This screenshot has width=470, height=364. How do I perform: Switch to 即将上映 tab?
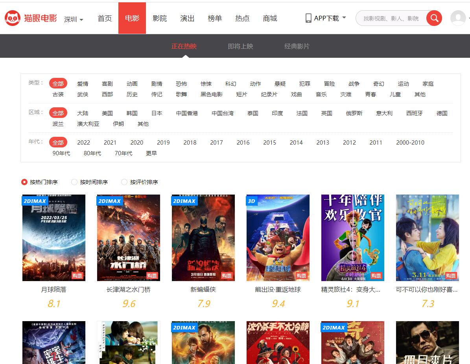(240, 46)
